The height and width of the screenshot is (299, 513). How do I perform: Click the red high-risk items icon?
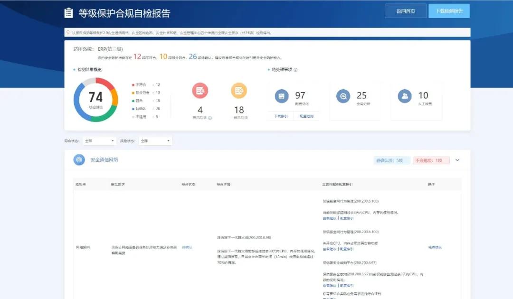click(200, 91)
